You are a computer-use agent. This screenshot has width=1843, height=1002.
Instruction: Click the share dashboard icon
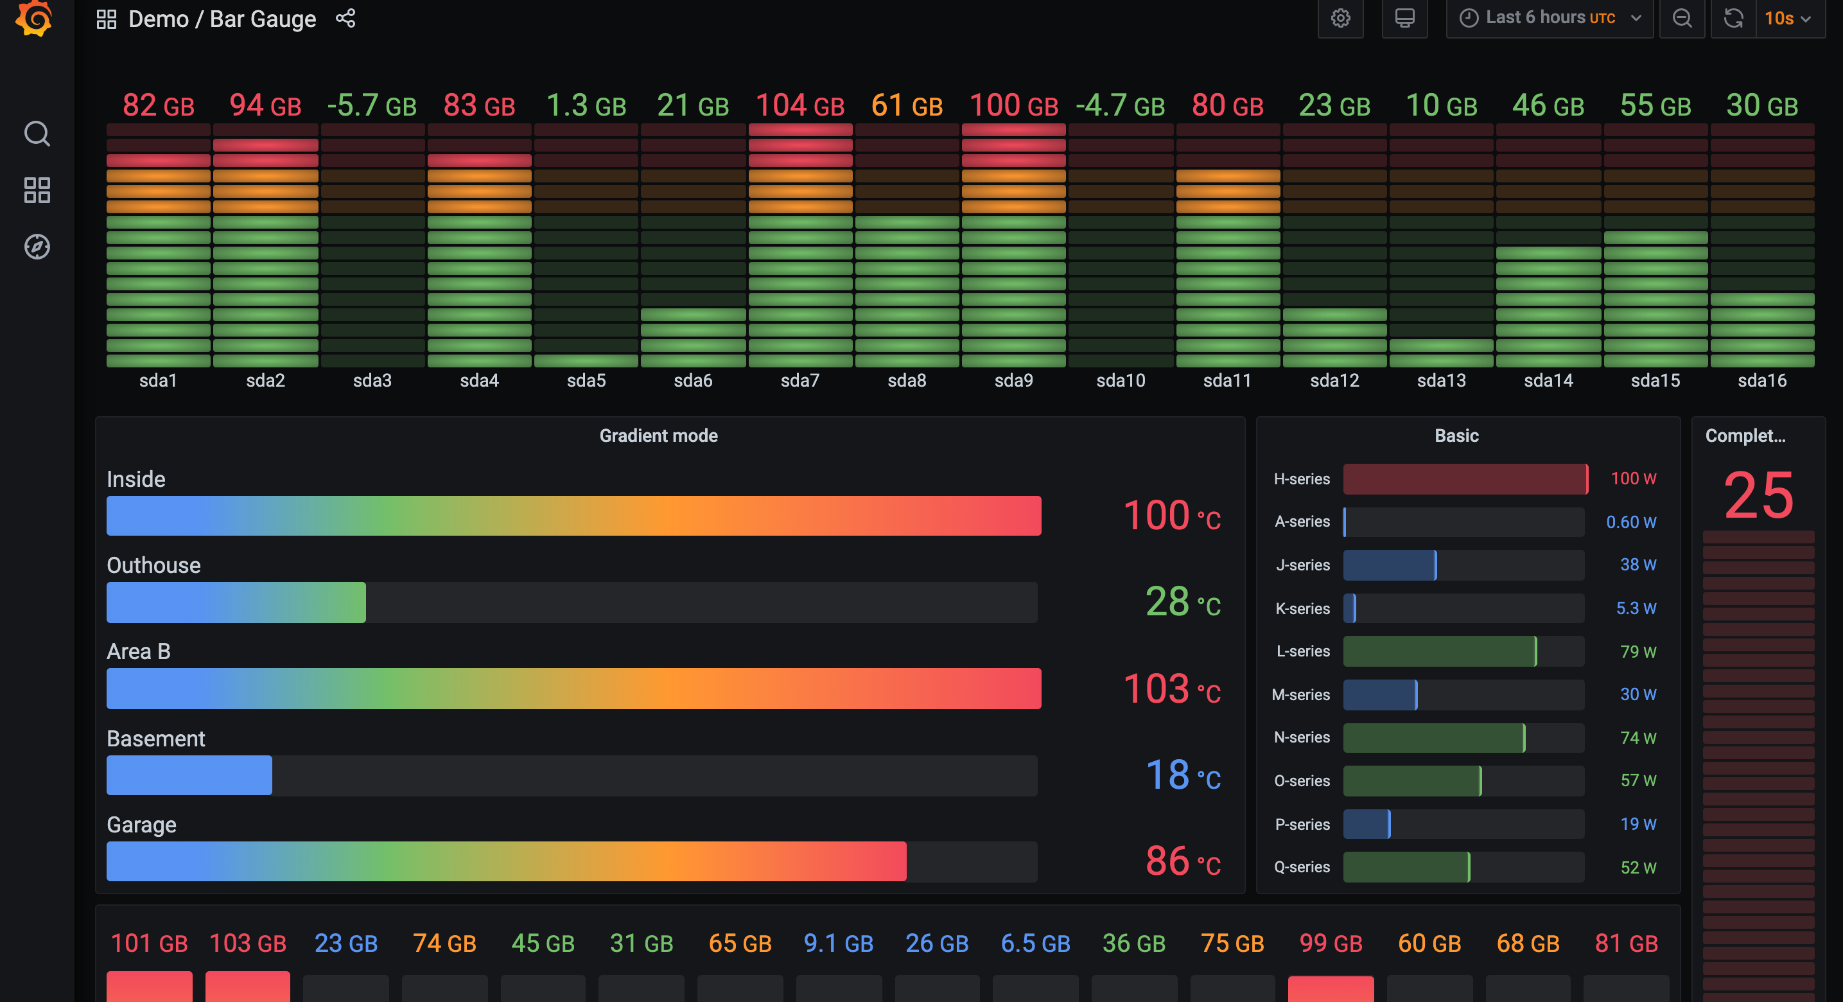345,19
